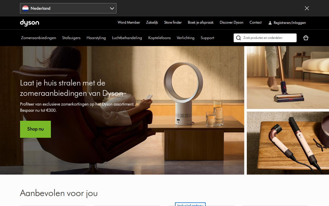Click the Netherlands flag icon
The image size is (329, 206).
[25, 8]
